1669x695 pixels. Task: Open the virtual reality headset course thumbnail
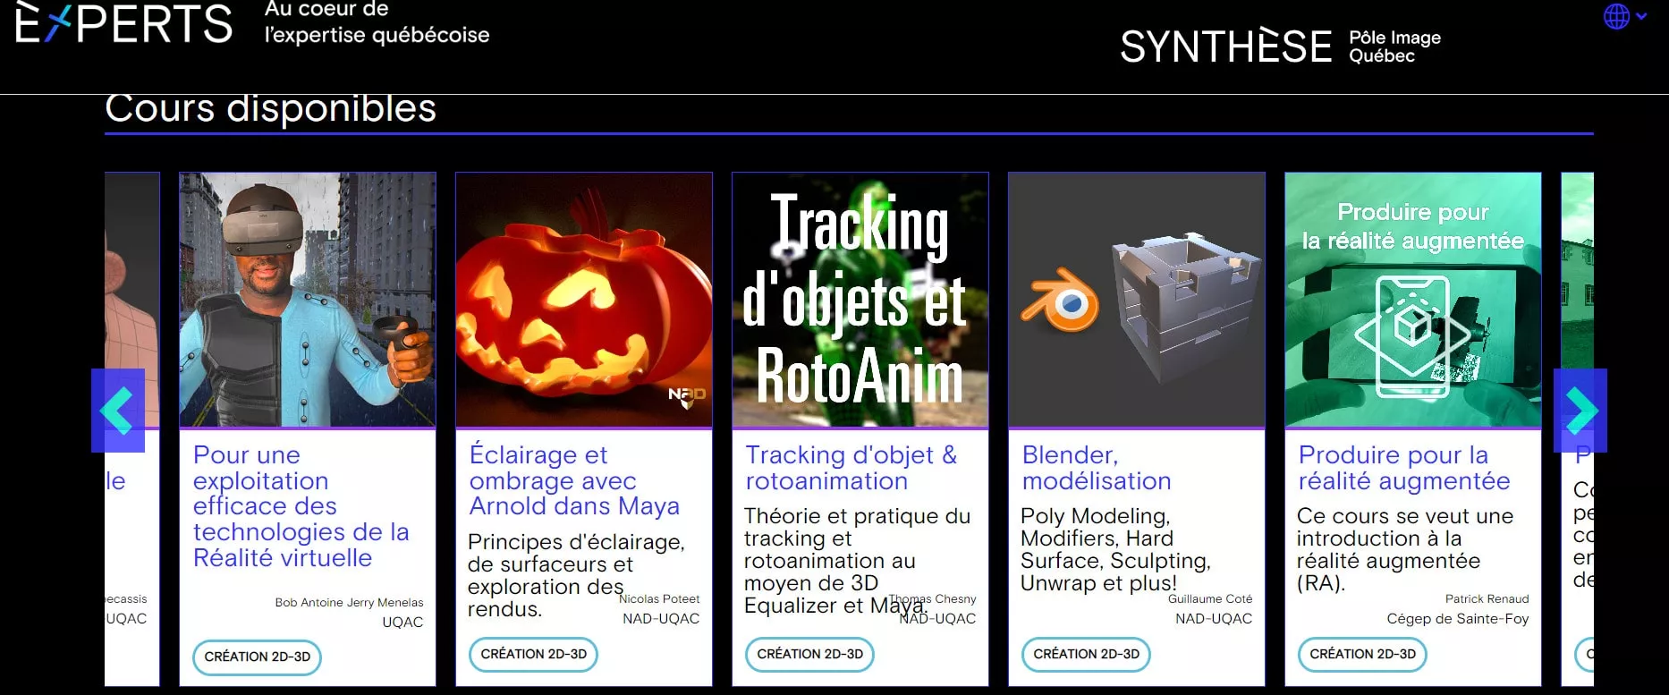point(308,300)
